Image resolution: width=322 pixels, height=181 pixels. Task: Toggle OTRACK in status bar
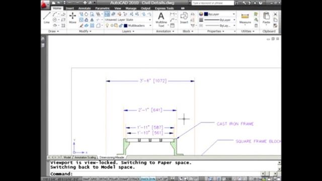coord(134,179)
